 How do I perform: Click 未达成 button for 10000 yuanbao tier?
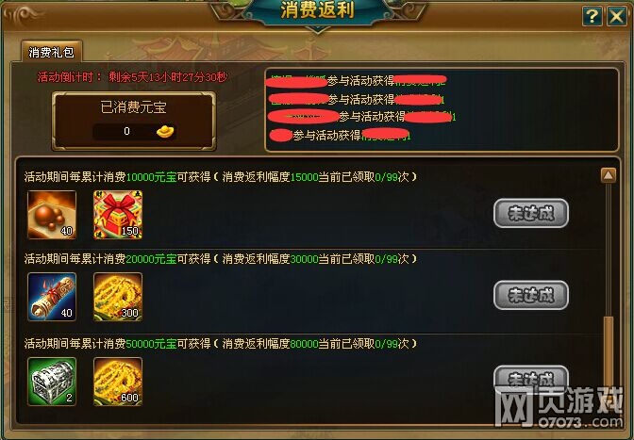531,214
